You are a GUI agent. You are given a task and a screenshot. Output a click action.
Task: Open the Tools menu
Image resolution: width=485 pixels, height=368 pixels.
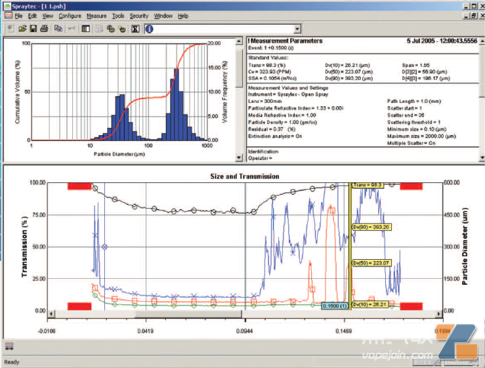pos(118,15)
